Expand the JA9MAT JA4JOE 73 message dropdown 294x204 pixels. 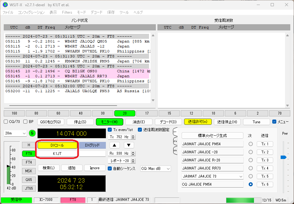tap(241, 176)
